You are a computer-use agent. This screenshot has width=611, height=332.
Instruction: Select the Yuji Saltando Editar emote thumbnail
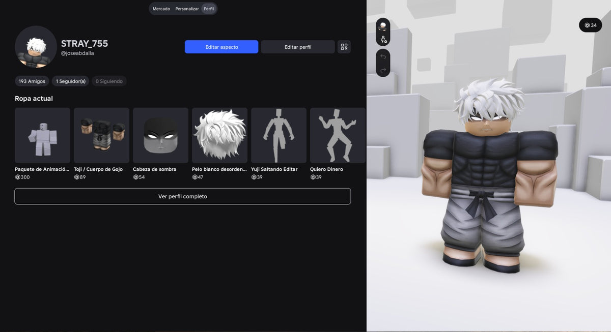pyautogui.click(x=279, y=135)
